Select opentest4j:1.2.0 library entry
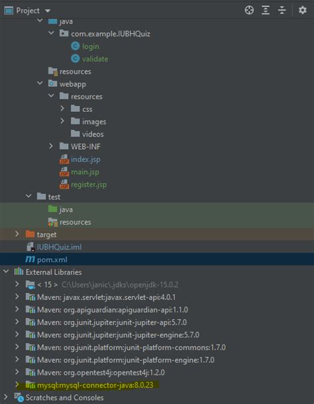The image size is (314, 404). click(x=101, y=373)
